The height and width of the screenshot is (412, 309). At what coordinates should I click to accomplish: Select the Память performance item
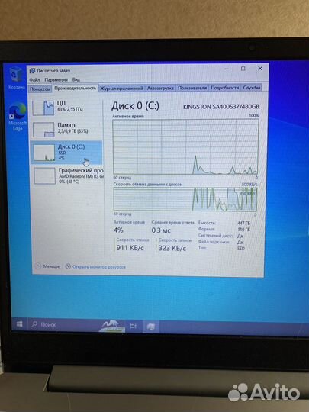tap(66, 130)
